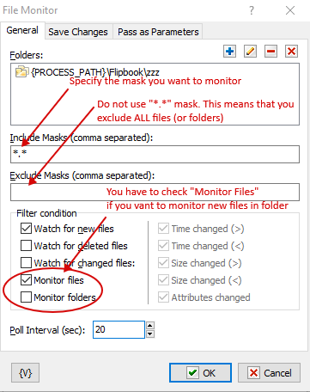
Task: Check the Monitor folders option
Action: point(26,297)
